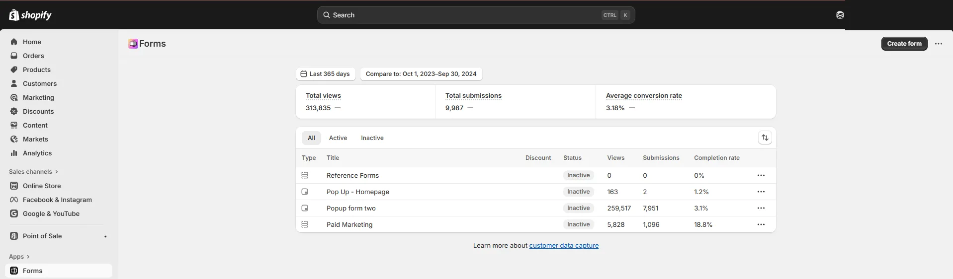Click the Content icon in sidebar
The height and width of the screenshot is (279, 953).
pos(14,125)
